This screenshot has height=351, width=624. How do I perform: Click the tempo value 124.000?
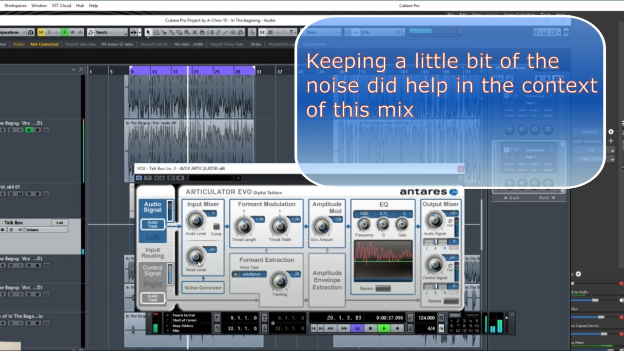(x=427, y=318)
